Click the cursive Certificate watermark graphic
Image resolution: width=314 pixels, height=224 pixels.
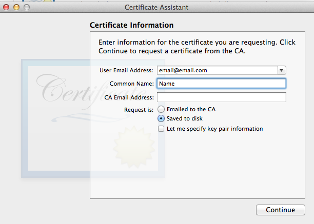[x=90, y=90]
